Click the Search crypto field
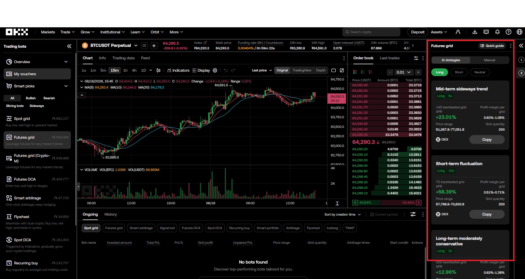 coord(371,32)
